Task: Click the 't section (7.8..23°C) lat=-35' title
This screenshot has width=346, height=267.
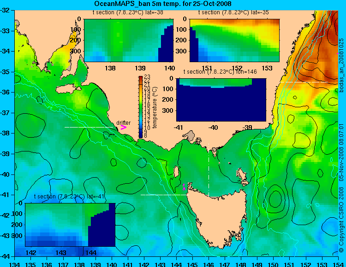Action: 233,12
